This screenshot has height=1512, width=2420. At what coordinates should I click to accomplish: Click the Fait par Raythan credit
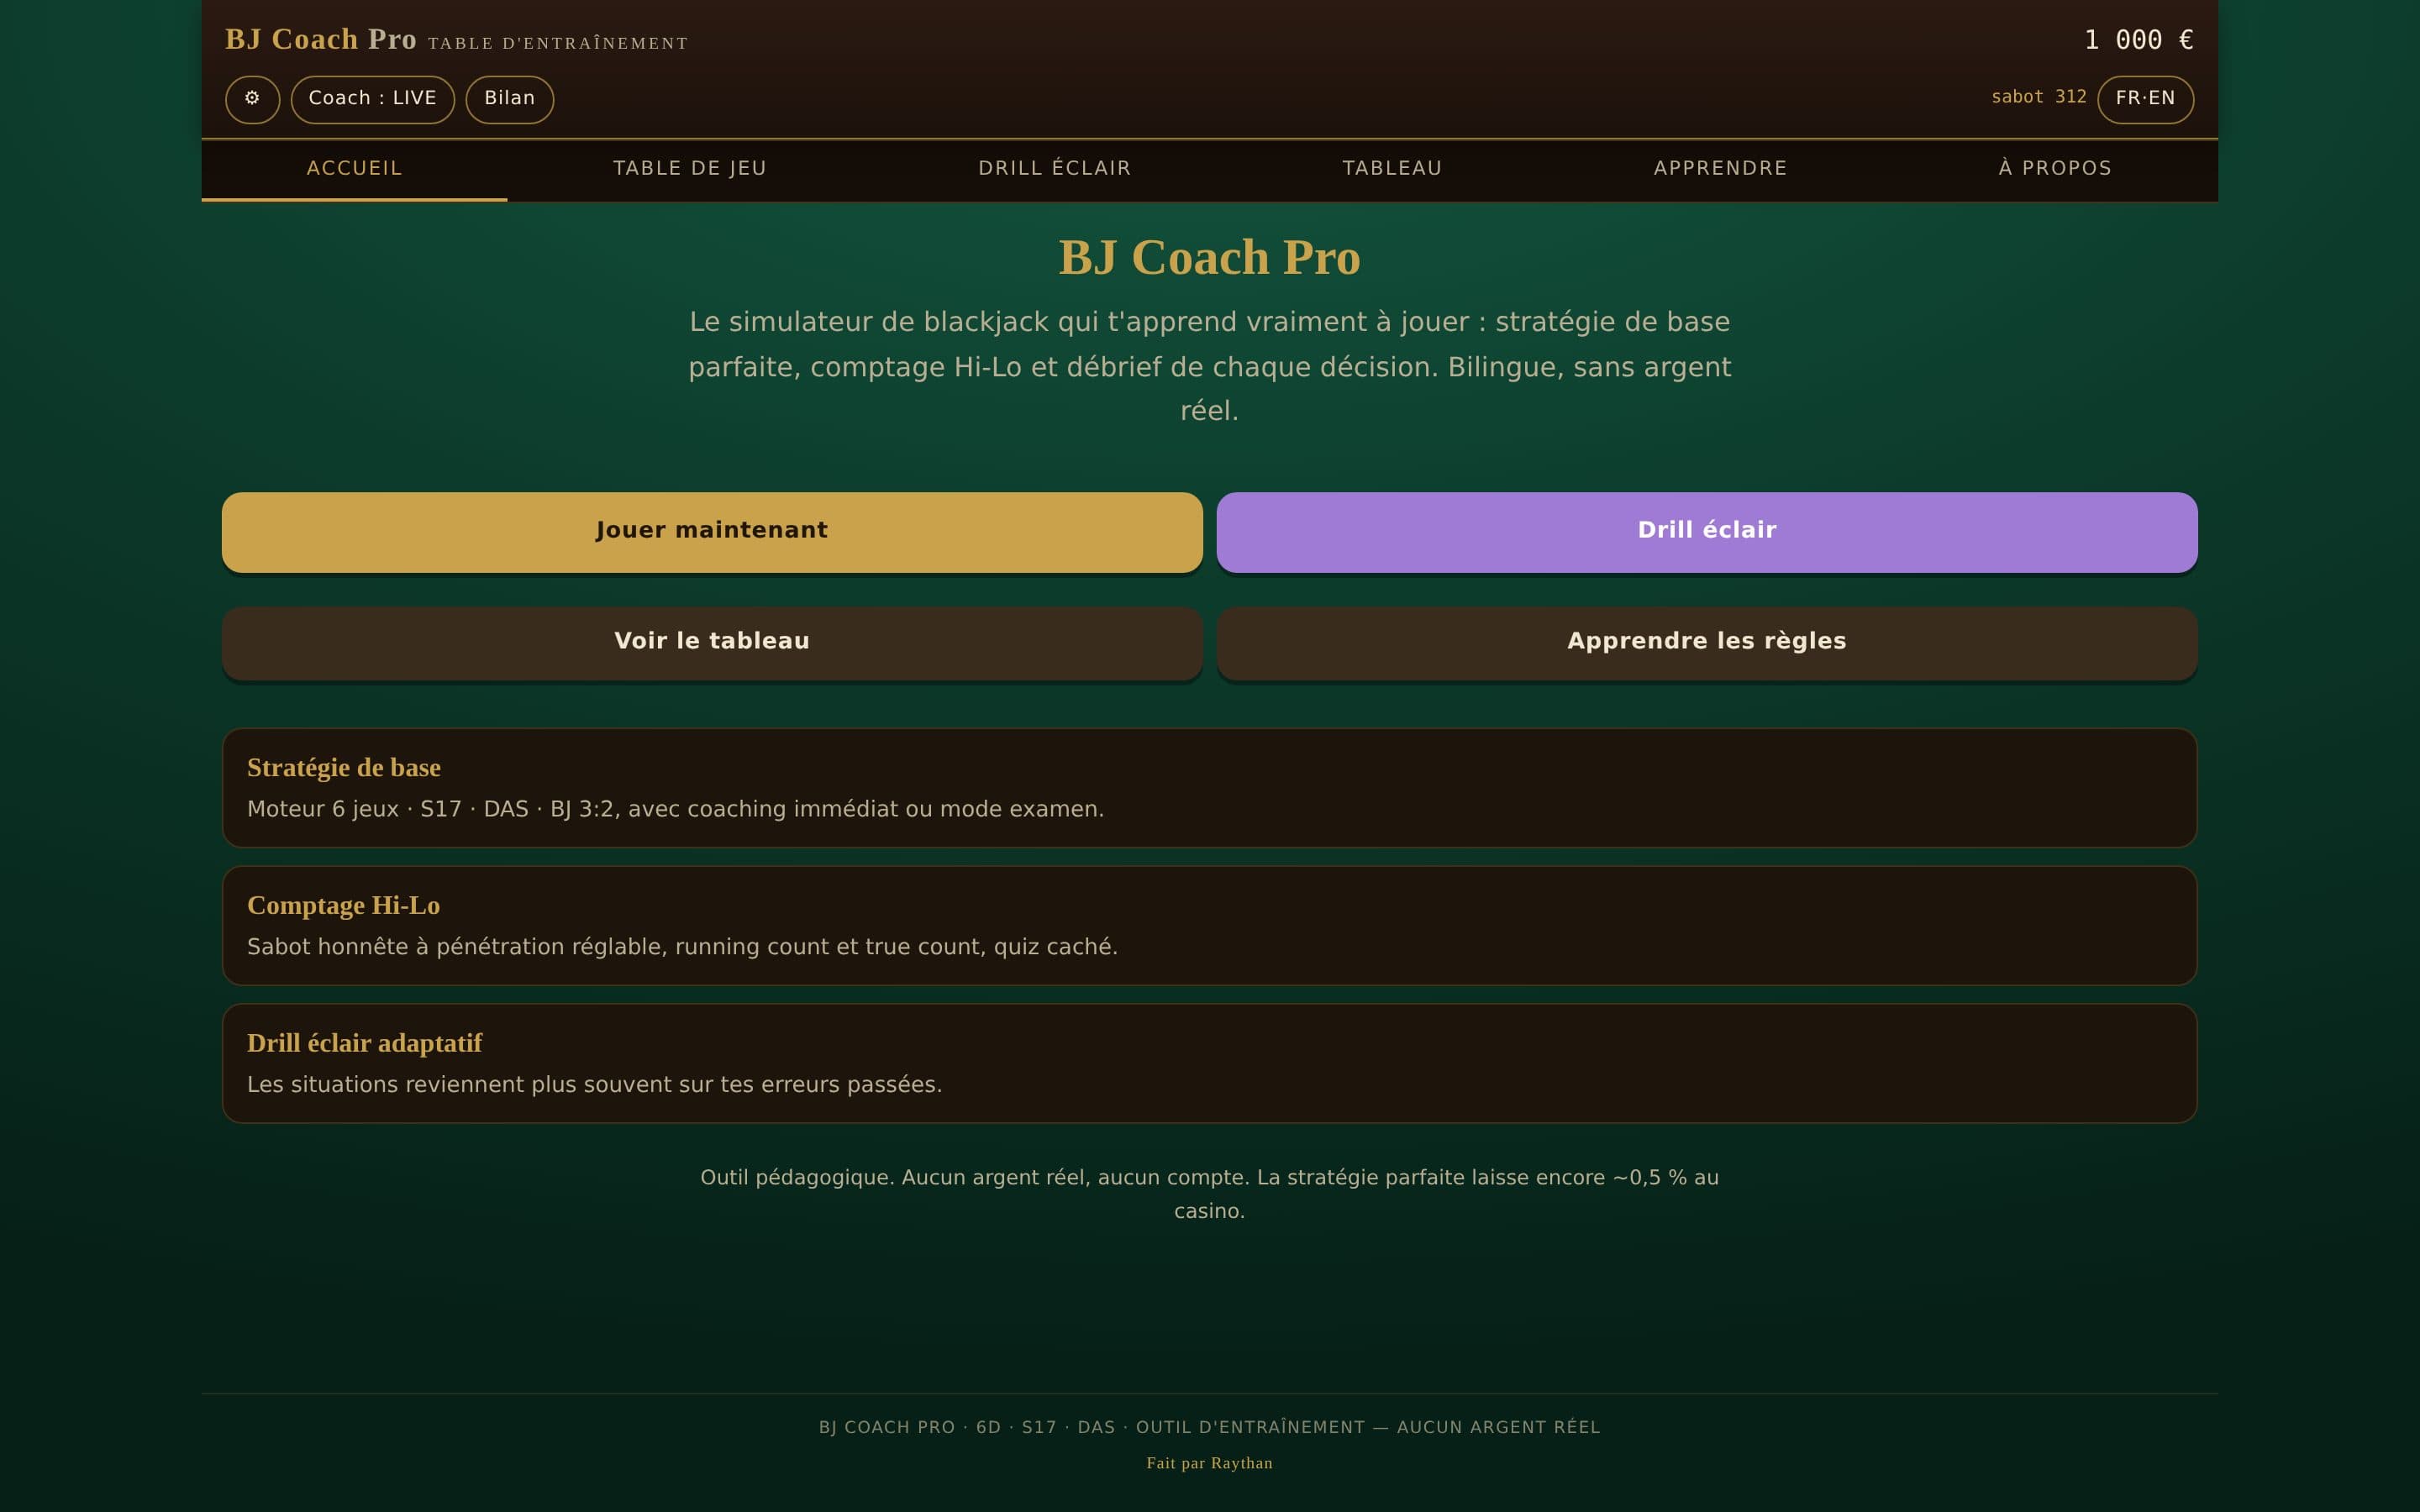tap(1209, 1463)
